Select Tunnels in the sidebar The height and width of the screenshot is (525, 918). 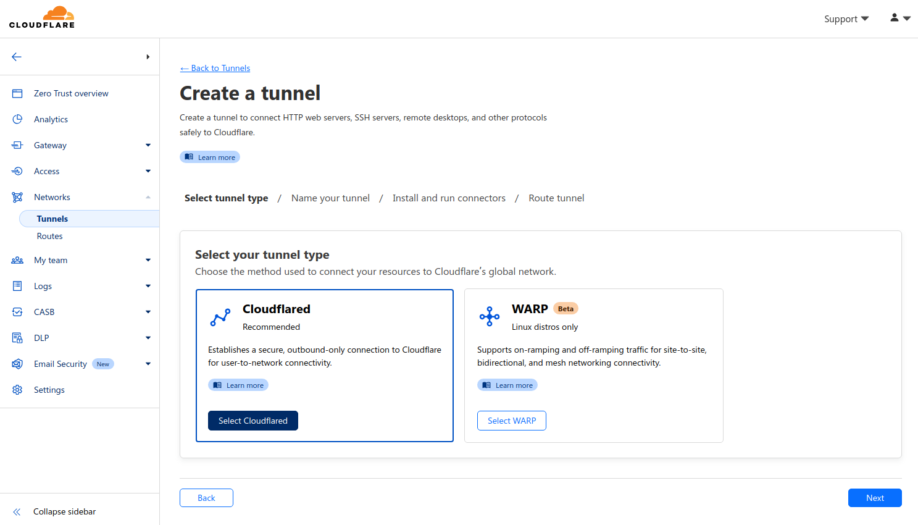coord(52,219)
